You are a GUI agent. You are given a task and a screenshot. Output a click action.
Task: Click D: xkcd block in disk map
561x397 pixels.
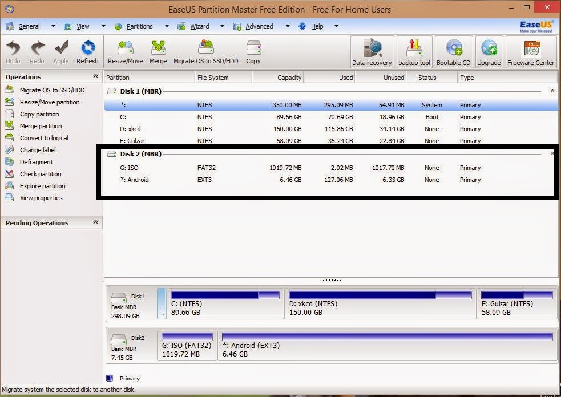pyautogui.click(x=380, y=304)
